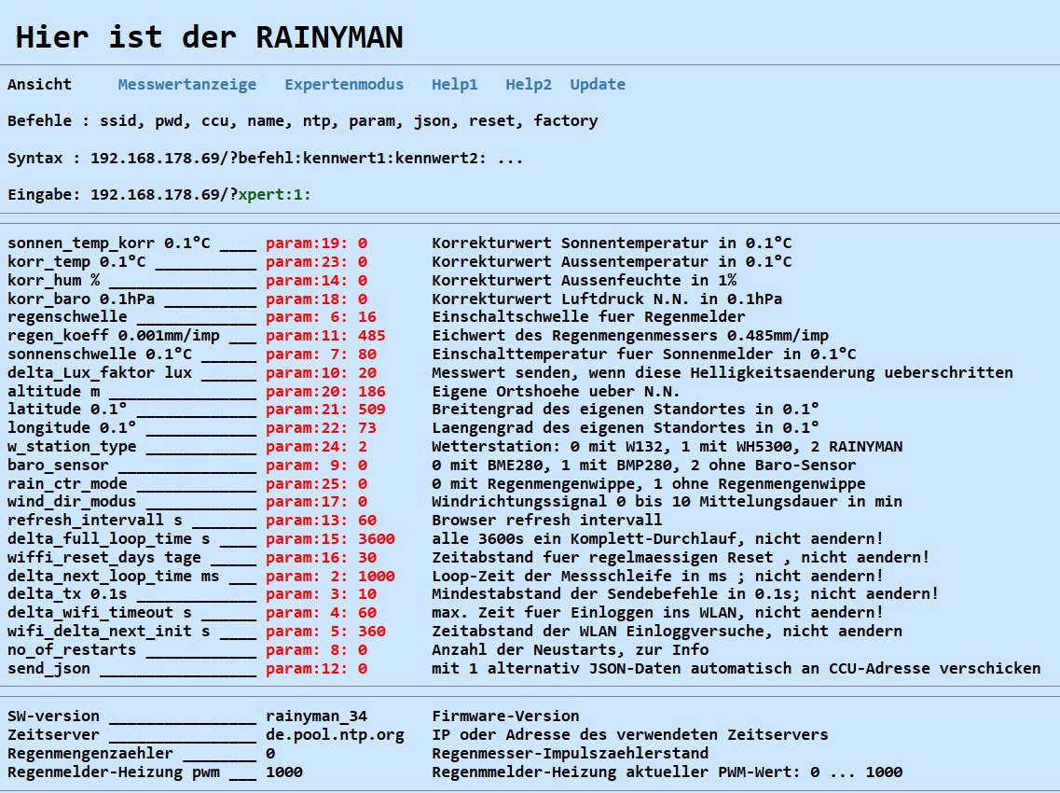Viewport: 1060px width, 793px height.
Task: Click the red 'param:14: 0' value
Action: [x=316, y=280]
